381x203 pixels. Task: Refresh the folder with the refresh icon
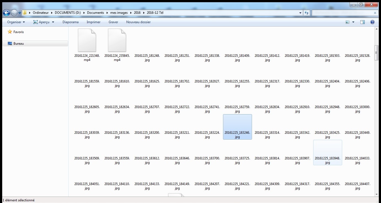[307, 13]
